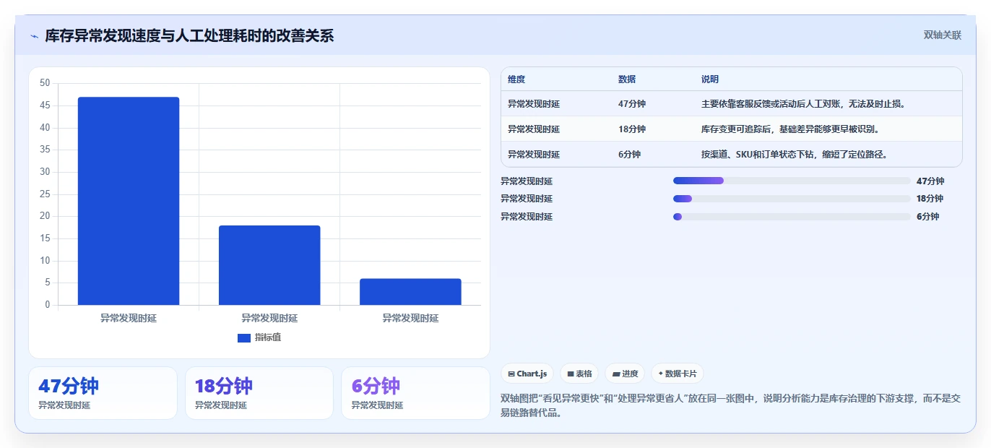Click the 18分钟 summary card below the chart

pyautogui.click(x=259, y=393)
